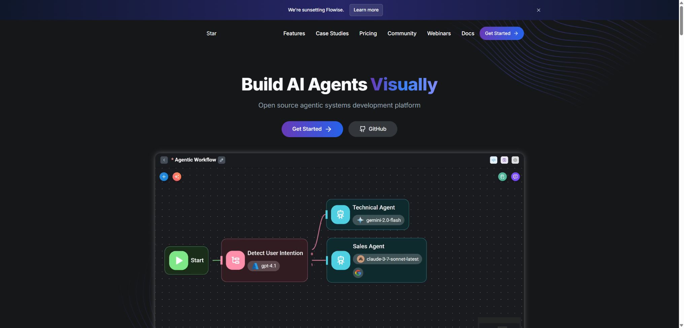Dismiss the sunsetting Flowise banner
Screen dimensions: 684x328
[x=538, y=10]
